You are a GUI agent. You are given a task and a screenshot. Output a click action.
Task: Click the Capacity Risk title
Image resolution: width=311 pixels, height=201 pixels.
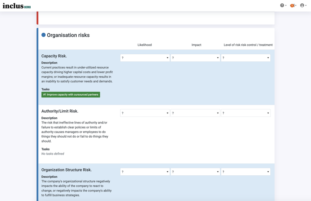(x=54, y=56)
